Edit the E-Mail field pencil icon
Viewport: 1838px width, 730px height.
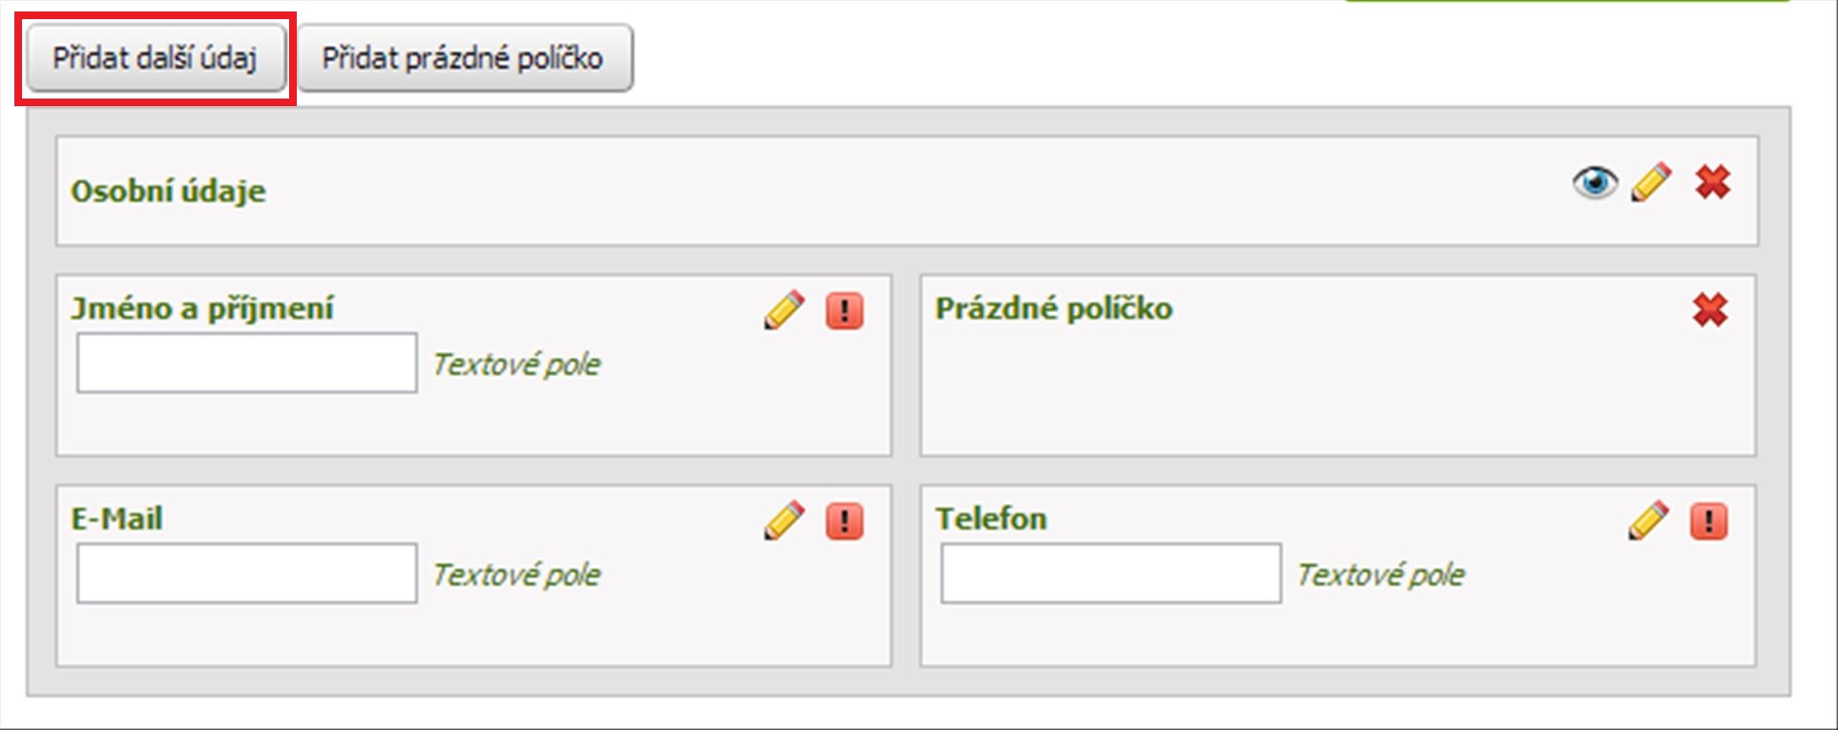coord(784,520)
